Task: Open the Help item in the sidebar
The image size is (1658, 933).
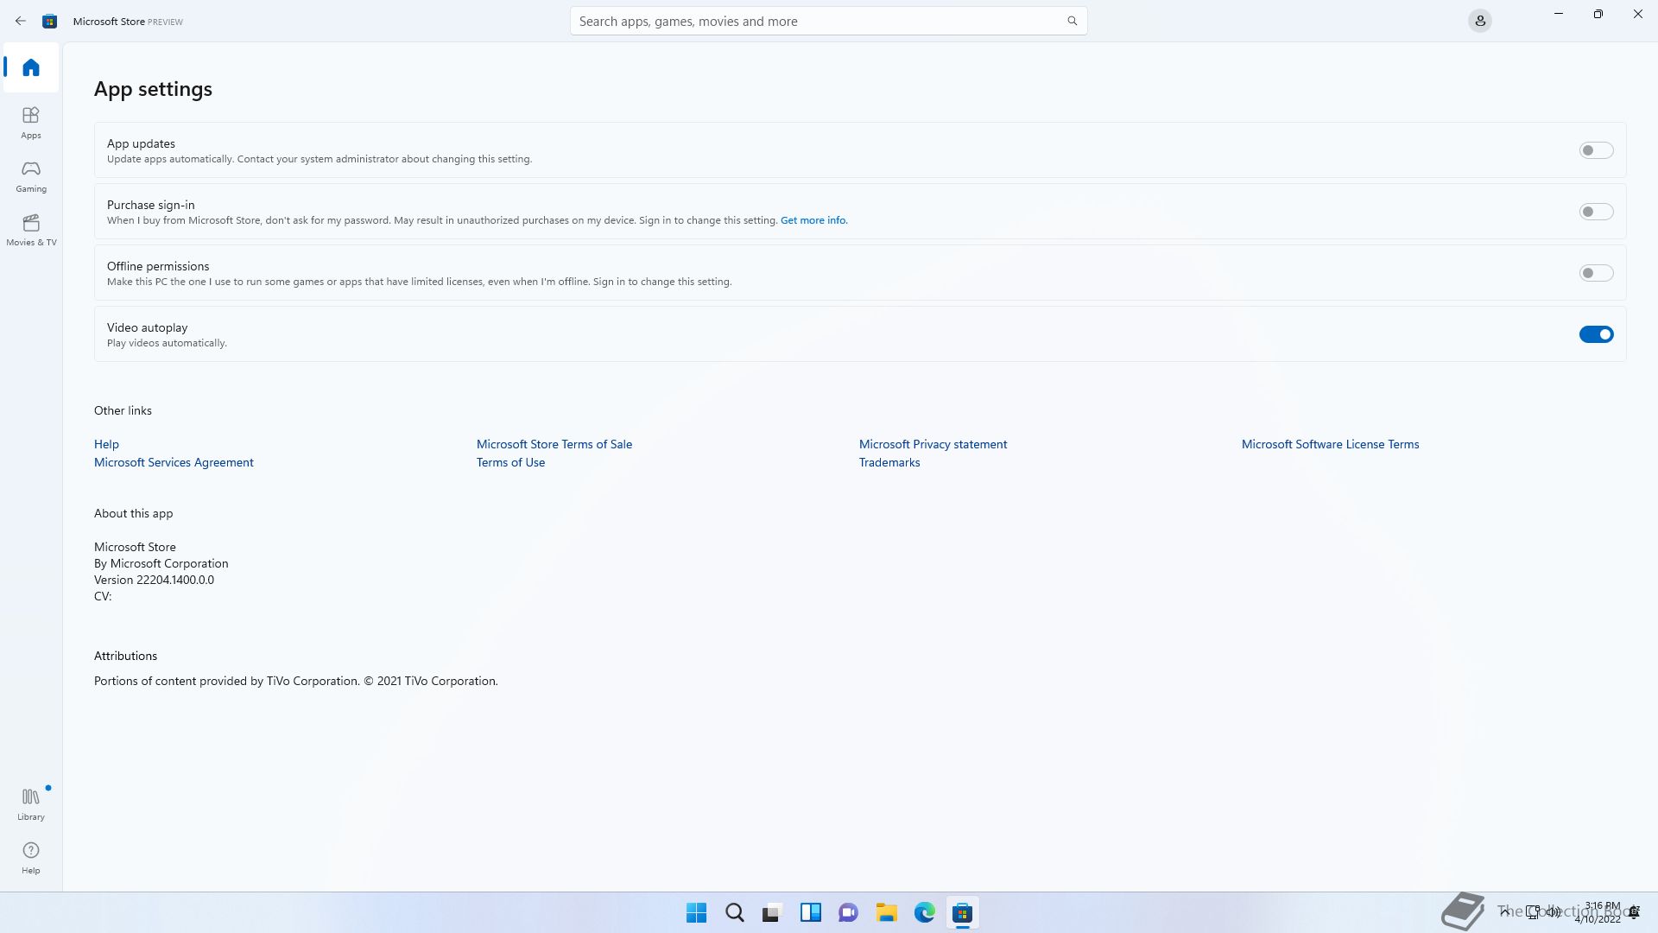Action: (x=31, y=858)
